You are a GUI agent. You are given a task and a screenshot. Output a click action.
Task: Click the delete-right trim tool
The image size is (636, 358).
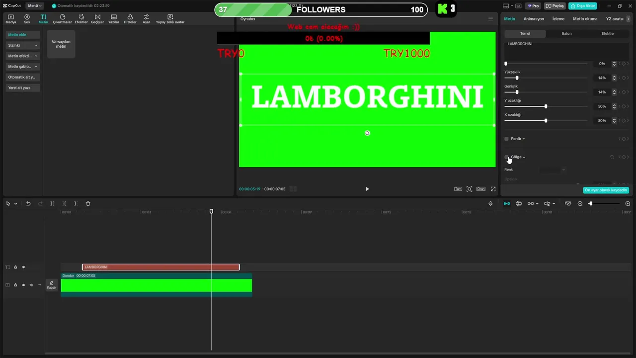(76, 203)
